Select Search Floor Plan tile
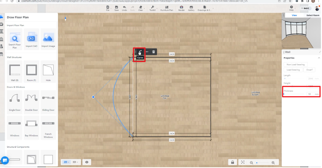322x168 pixels. pos(15,39)
